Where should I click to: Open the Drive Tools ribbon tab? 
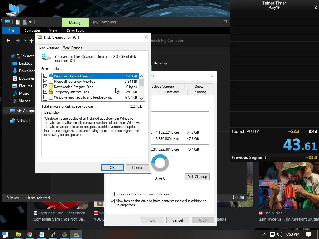75,30
